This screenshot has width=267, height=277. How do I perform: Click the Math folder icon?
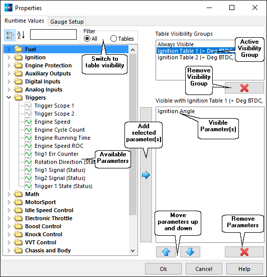click(x=19, y=194)
